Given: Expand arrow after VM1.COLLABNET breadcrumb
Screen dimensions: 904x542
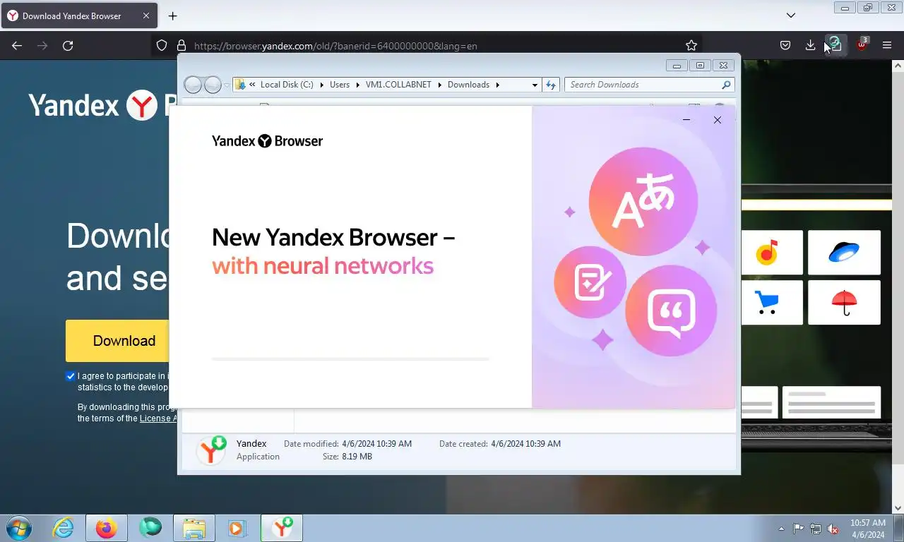Looking at the screenshot, I should click(439, 85).
